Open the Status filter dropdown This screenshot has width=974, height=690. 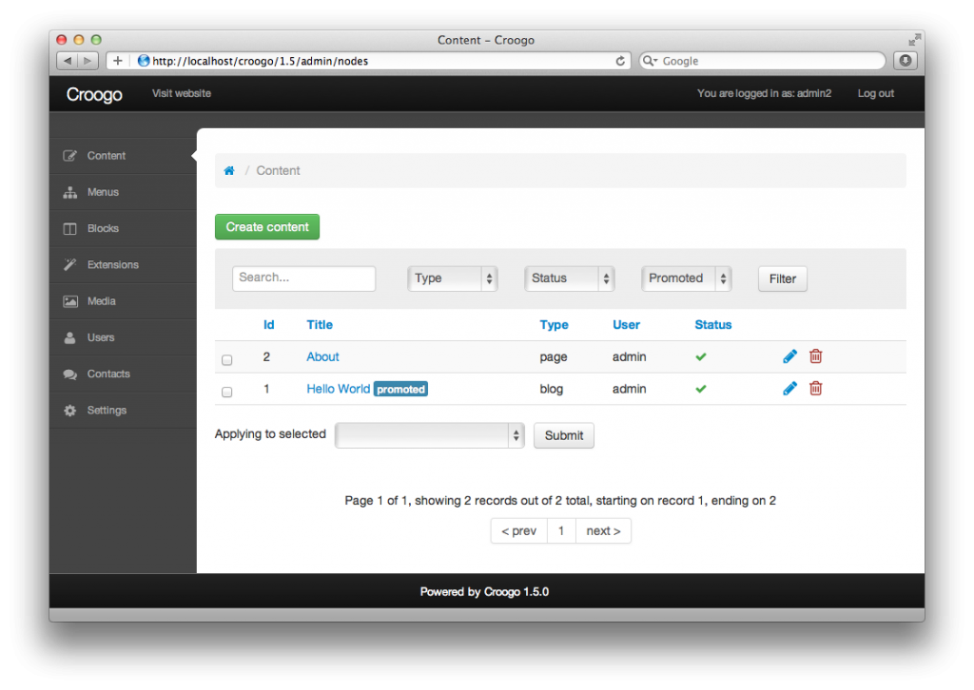(x=570, y=278)
